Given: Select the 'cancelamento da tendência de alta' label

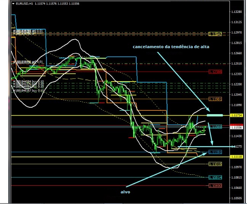Looking at the screenshot, I should pyautogui.click(x=171, y=47).
